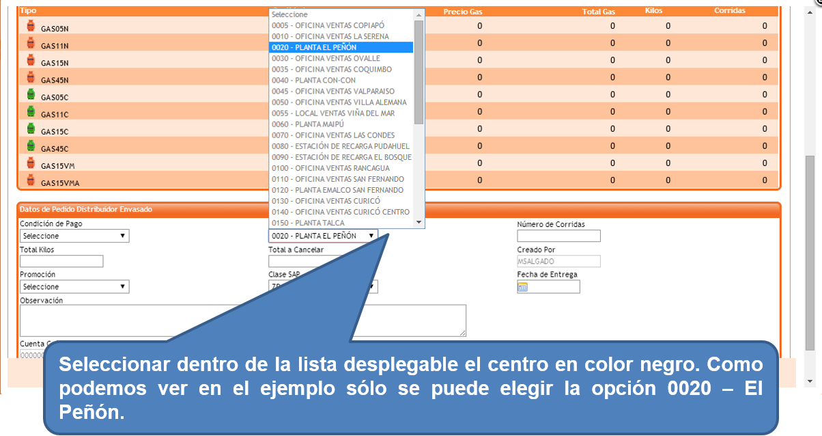Click the green cylinder icon for GAS11C
This screenshot has width=822, height=436.
tap(31, 111)
